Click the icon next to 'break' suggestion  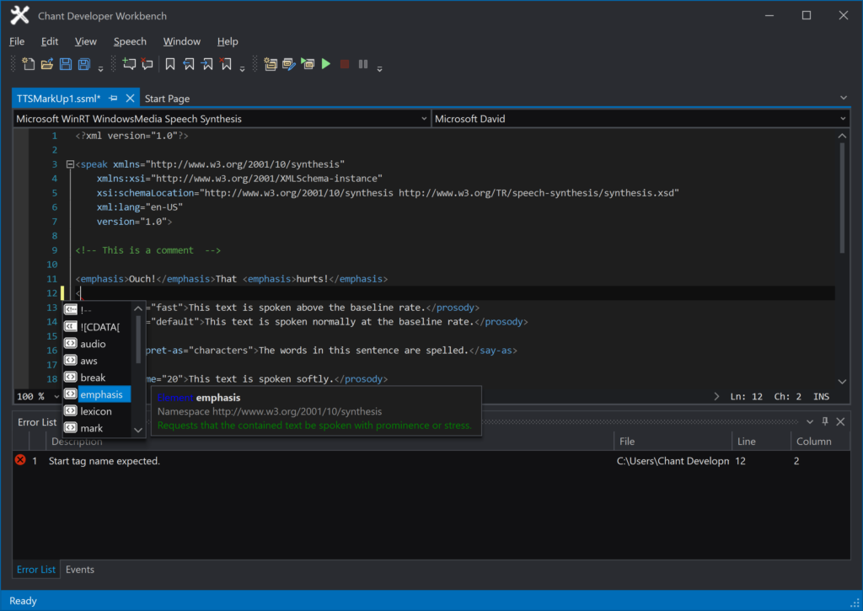71,377
